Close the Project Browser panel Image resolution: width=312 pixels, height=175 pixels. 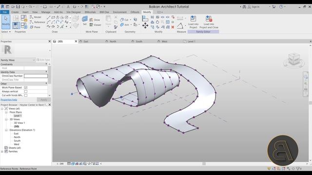[x=50, y=105]
